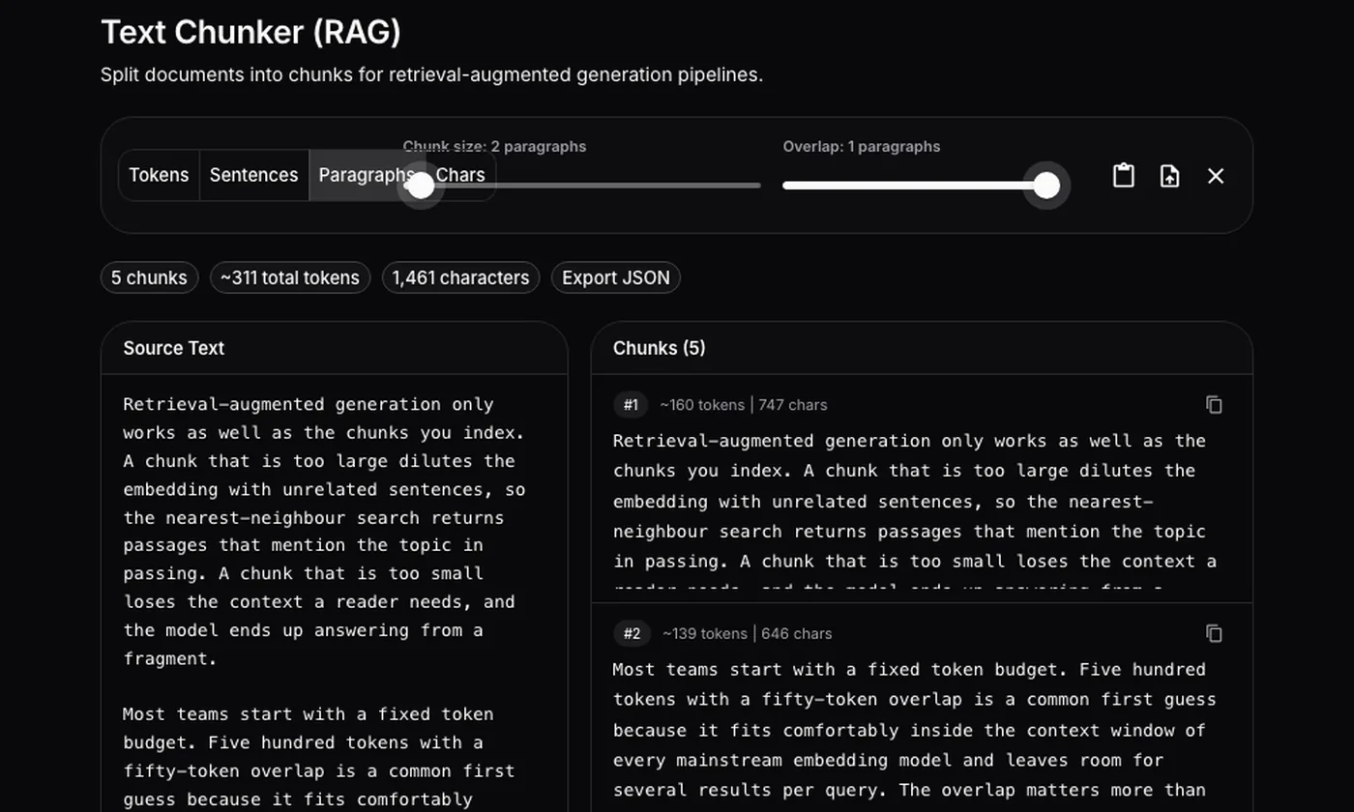Switch chunking mode to Sentences
This screenshot has height=812, width=1354.
[253, 175]
